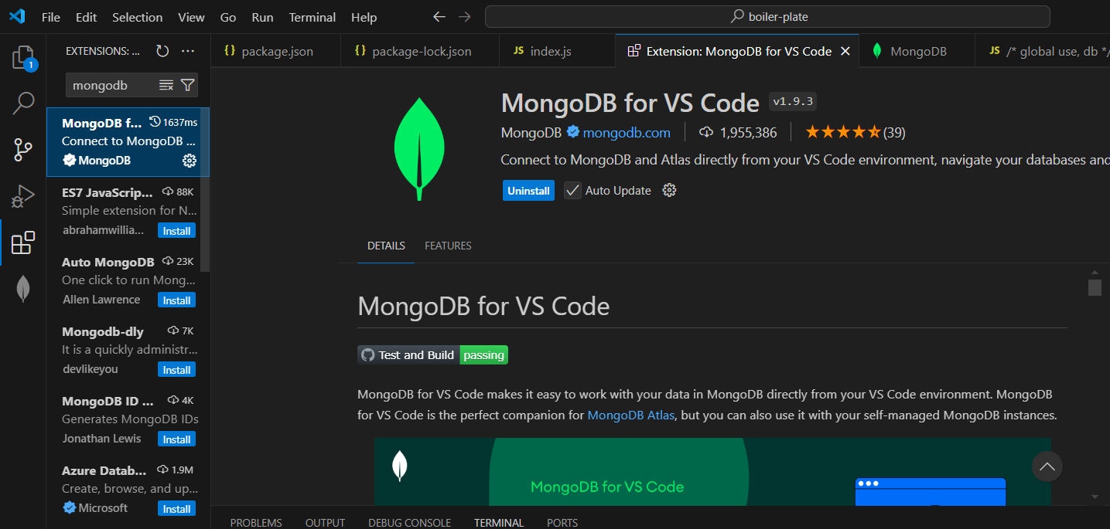Select the Extensions view icon

[x=23, y=242]
